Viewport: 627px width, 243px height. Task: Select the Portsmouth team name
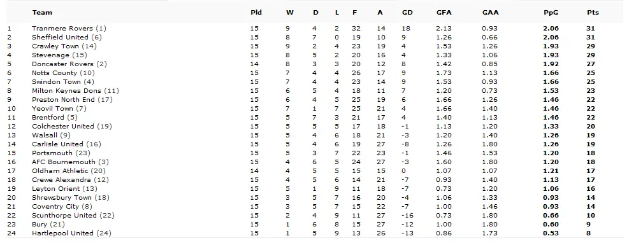pos(52,153)
